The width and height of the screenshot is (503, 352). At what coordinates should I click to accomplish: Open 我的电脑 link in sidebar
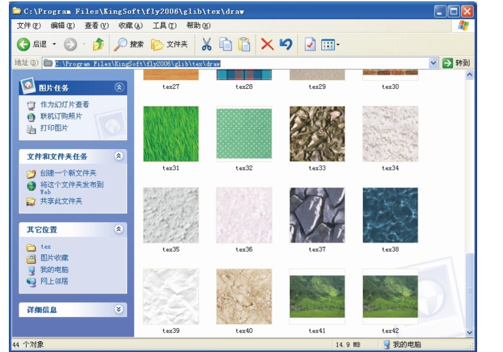[x=54, y=269]
